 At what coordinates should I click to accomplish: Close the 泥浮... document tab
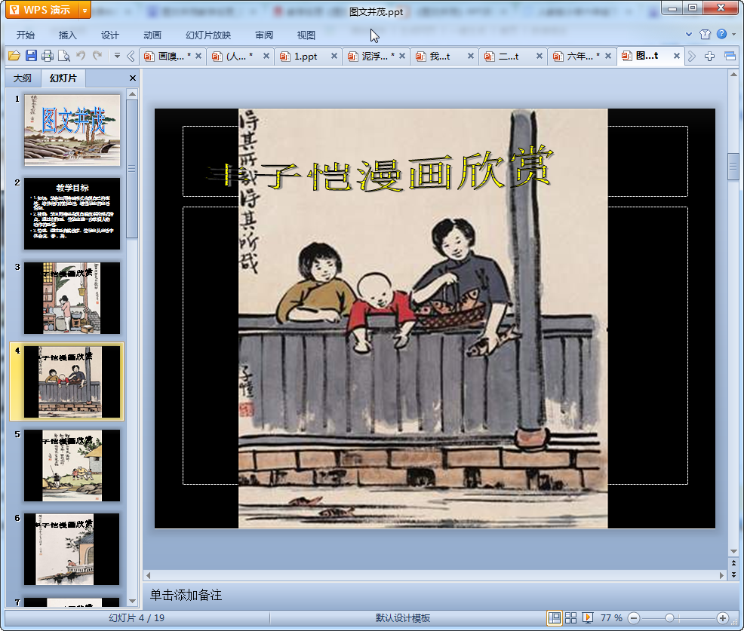coord(402,56)
